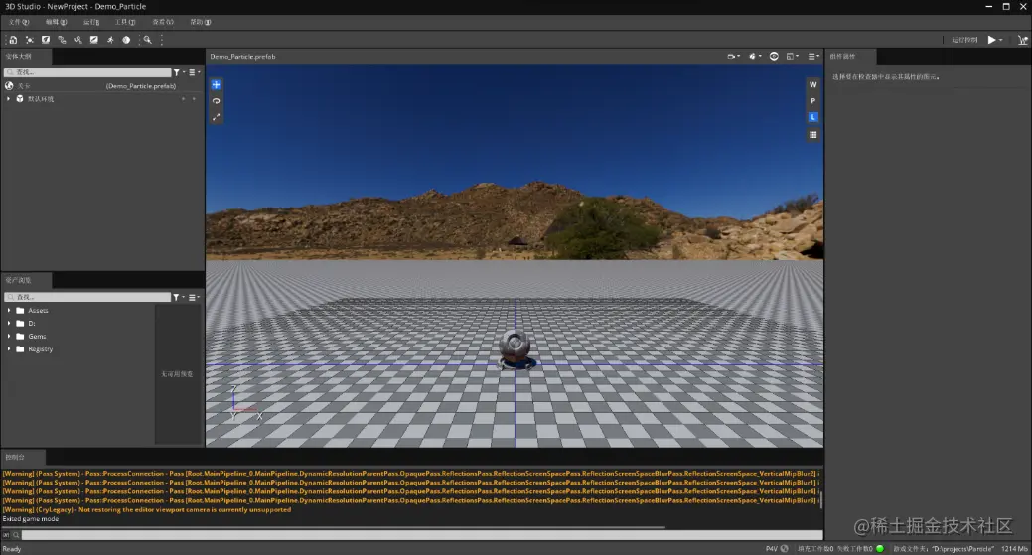This screenshot has height=555, width=1032.
Task: Switch to P parent reference space
Action: click(812, 101)
